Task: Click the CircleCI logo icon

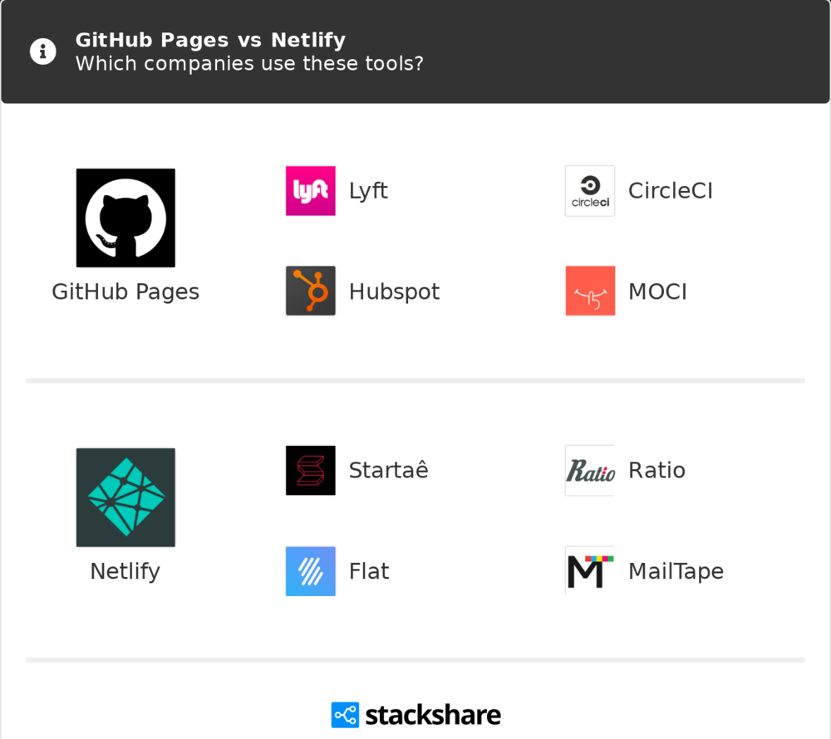Action: 590,191
